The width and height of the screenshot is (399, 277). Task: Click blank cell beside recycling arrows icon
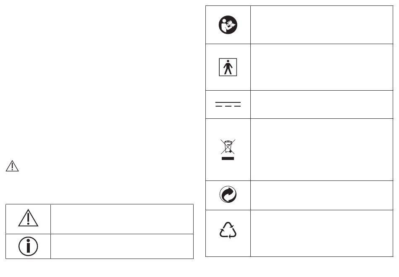(x=322, y=233)
